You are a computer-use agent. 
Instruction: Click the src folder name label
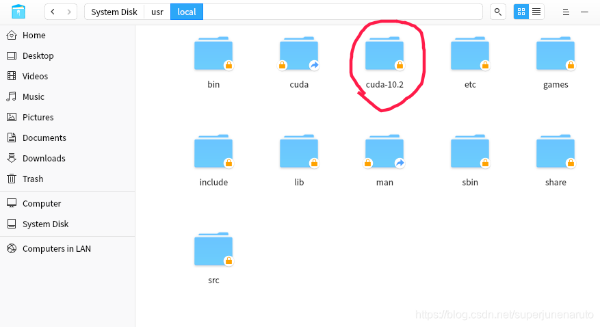click(213, 280)
